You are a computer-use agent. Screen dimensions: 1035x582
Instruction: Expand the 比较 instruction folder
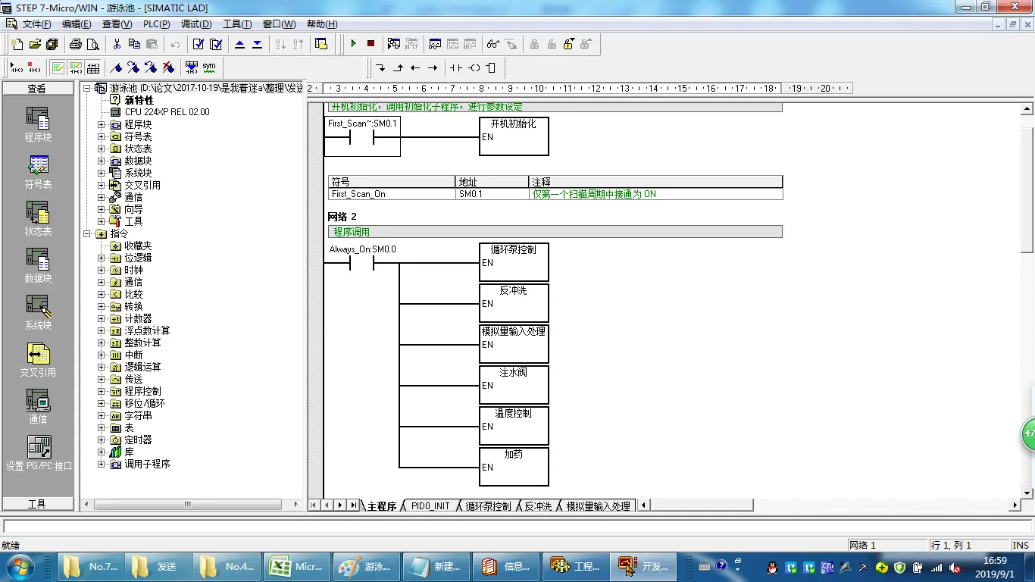(x=101, y=294)
